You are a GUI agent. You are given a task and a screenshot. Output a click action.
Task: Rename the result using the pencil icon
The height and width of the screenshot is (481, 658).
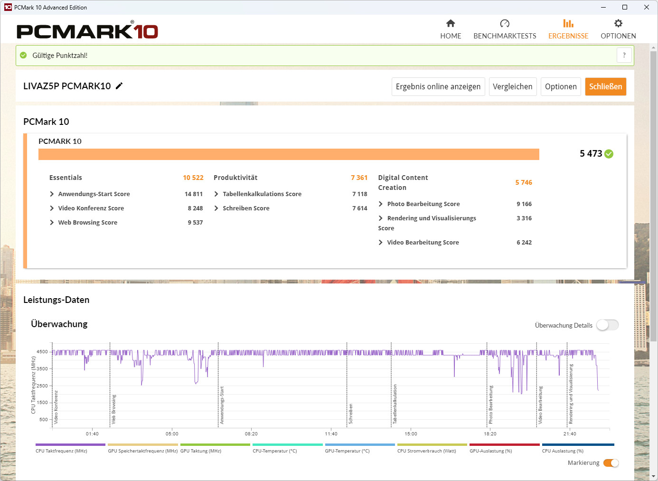119,86
